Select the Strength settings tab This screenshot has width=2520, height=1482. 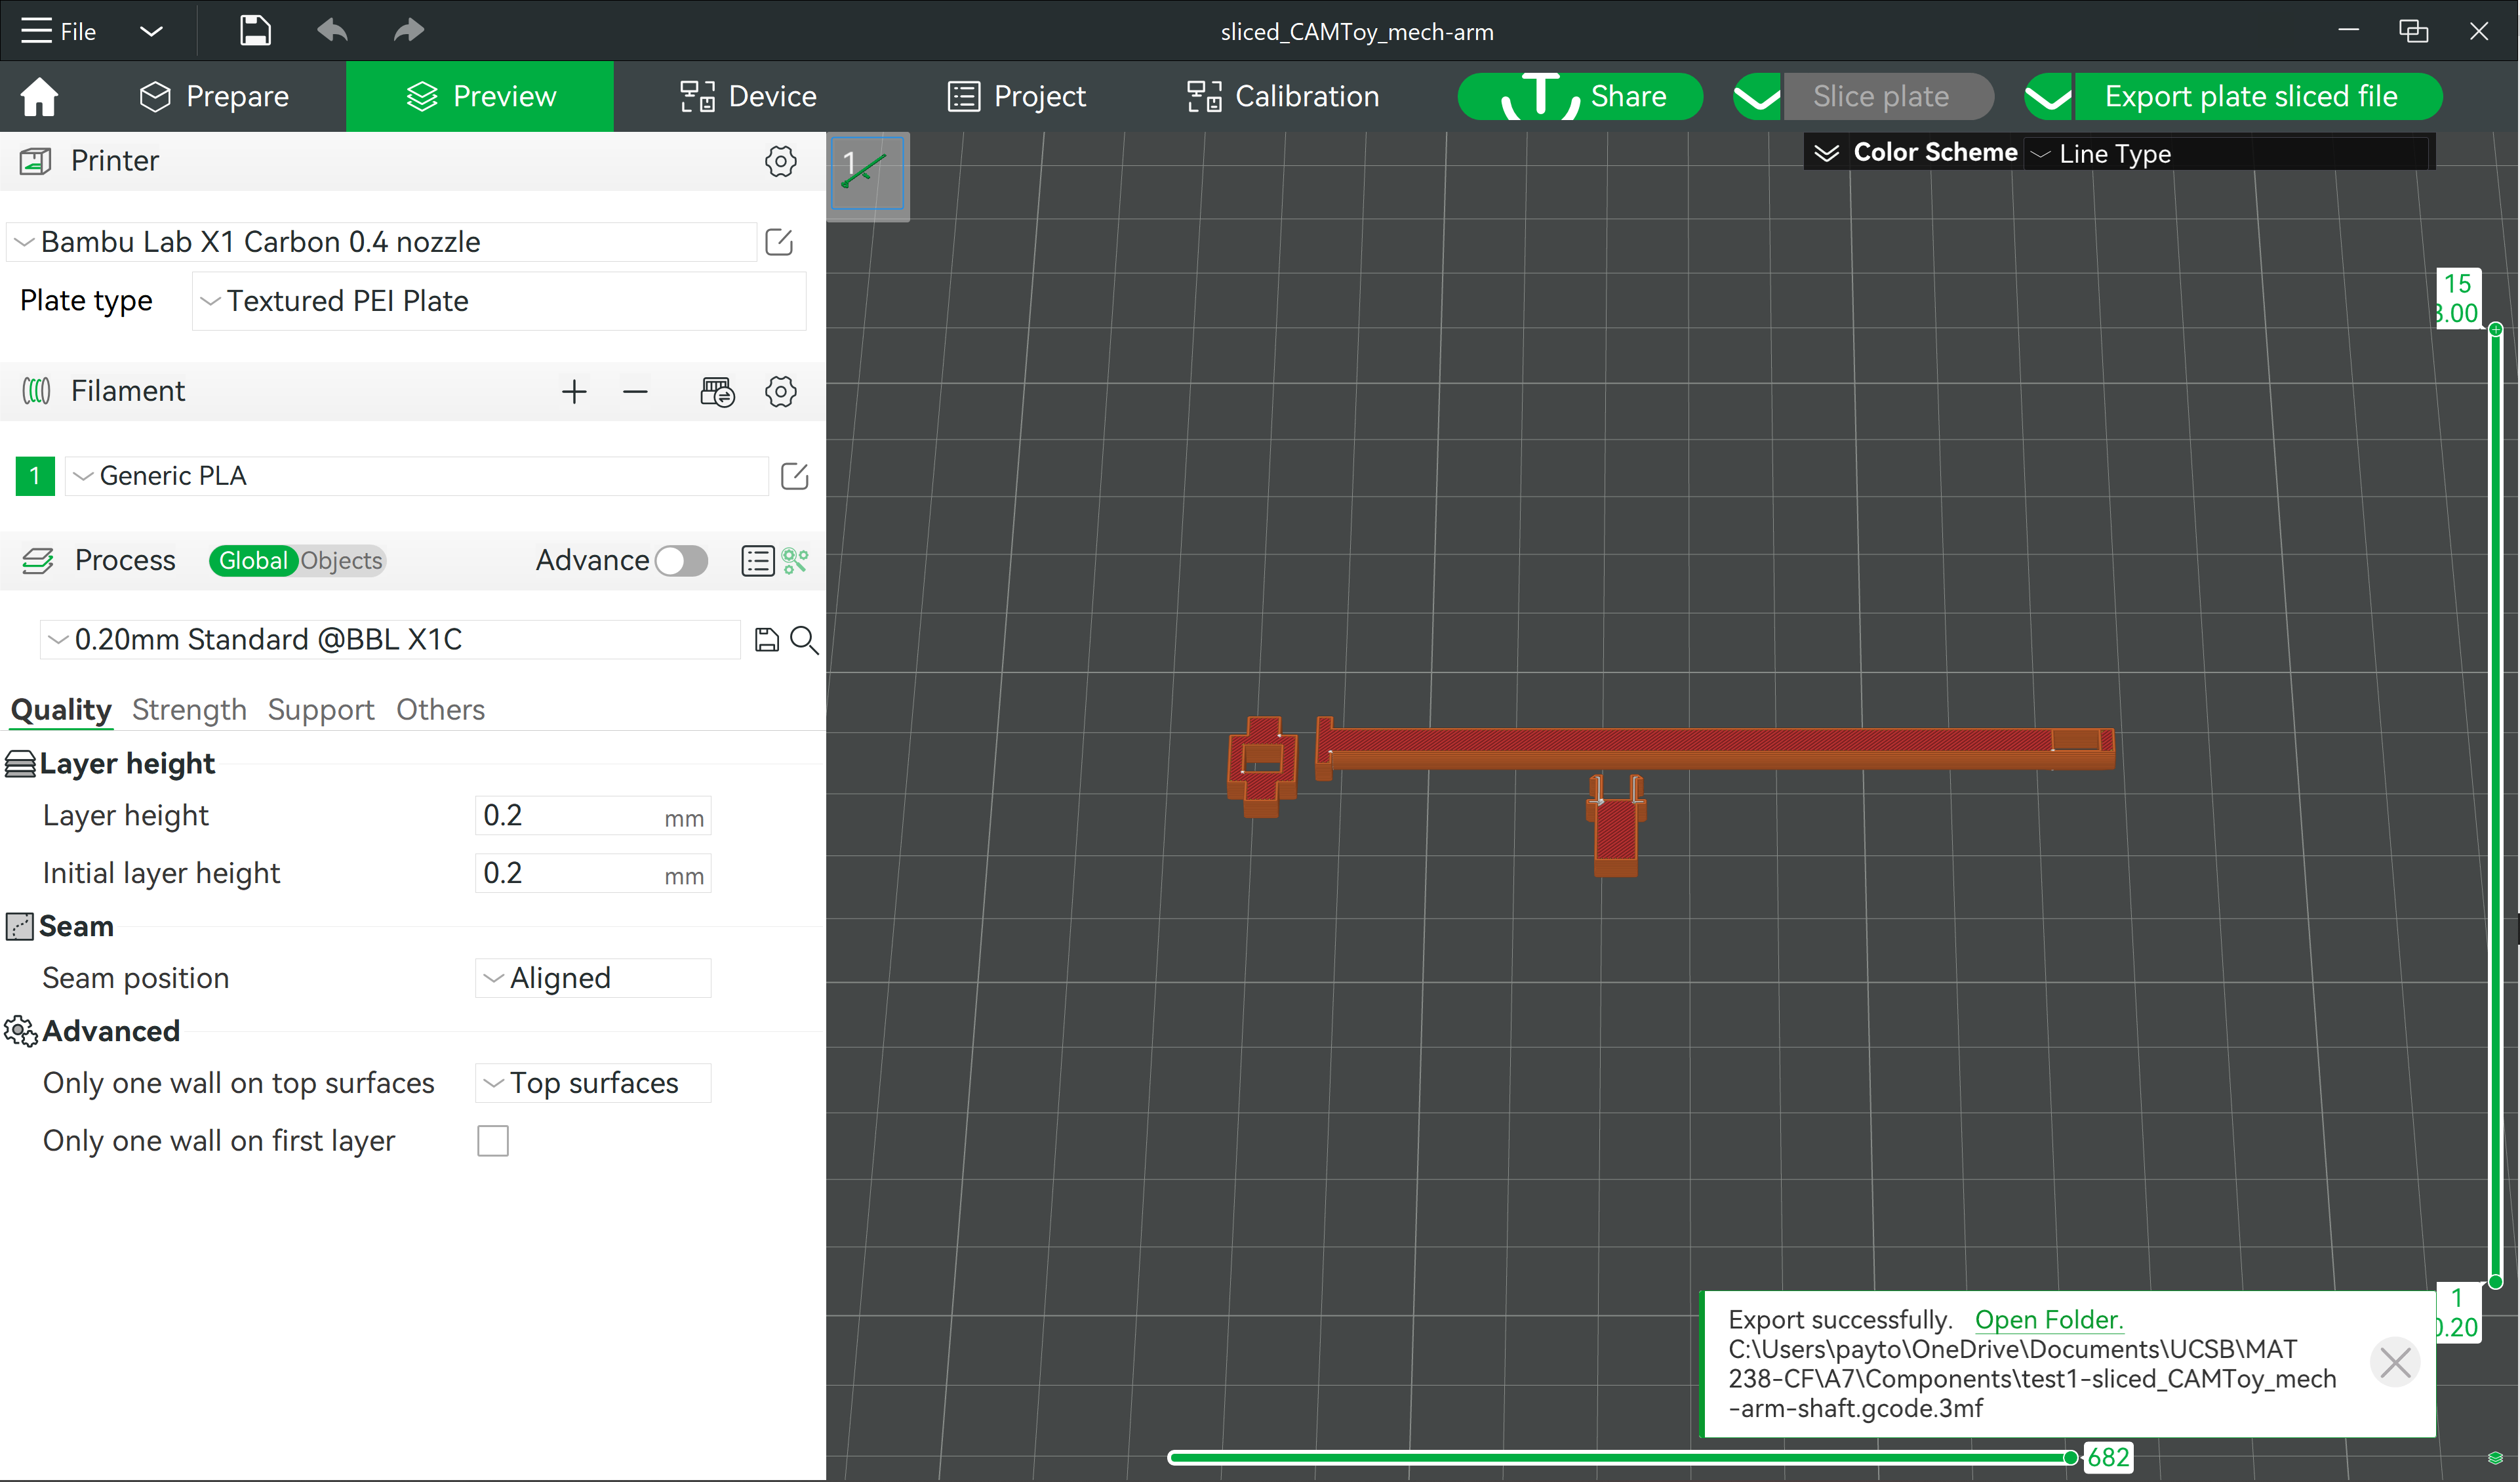point(189,709)
